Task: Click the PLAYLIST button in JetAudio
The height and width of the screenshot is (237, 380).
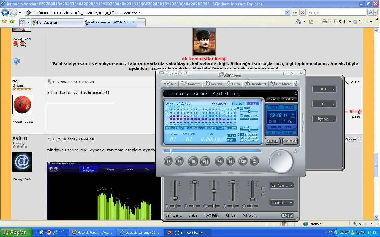Action: click(290, 141)
